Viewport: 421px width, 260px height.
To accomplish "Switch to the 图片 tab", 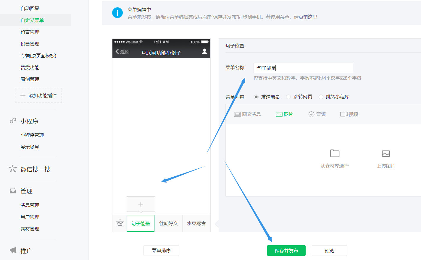I will pos(284,114).
